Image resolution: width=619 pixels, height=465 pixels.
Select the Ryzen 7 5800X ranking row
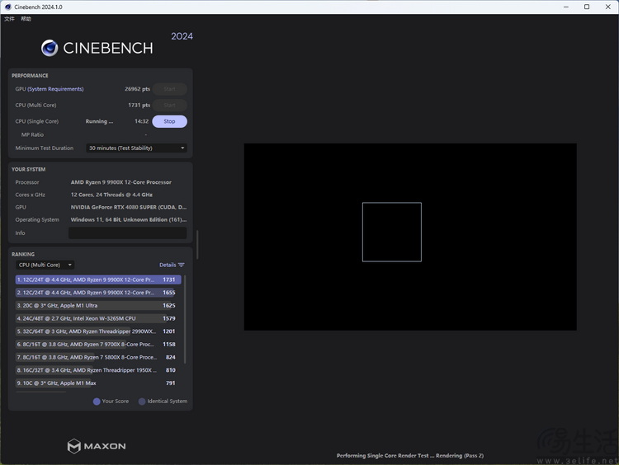pyautogui.click(x=98, y=357)
